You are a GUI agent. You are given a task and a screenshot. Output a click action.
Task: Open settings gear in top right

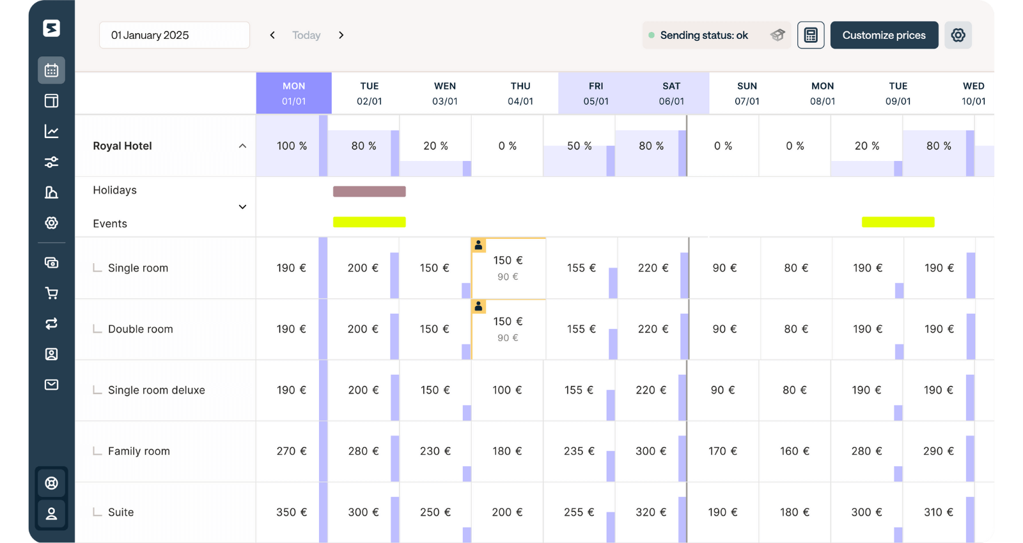click(958, 35)
